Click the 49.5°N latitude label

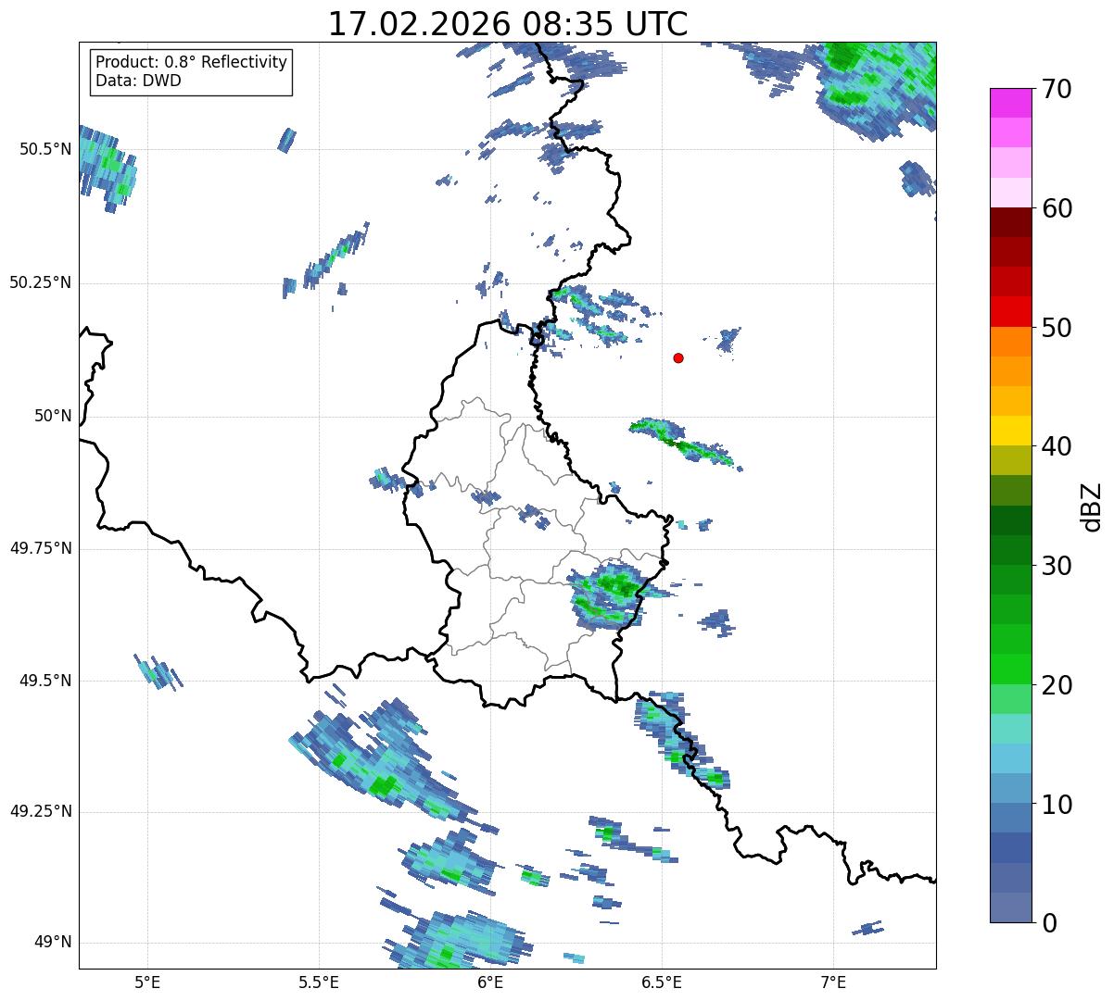click(x=45, y=681)
